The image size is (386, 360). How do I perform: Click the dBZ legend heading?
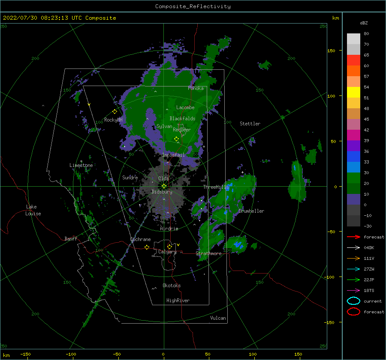[x=364, y=23]
